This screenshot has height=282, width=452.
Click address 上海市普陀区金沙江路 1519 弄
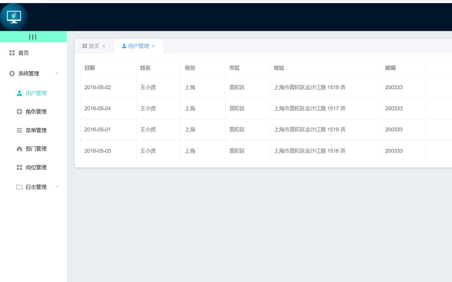pos(310,130)
